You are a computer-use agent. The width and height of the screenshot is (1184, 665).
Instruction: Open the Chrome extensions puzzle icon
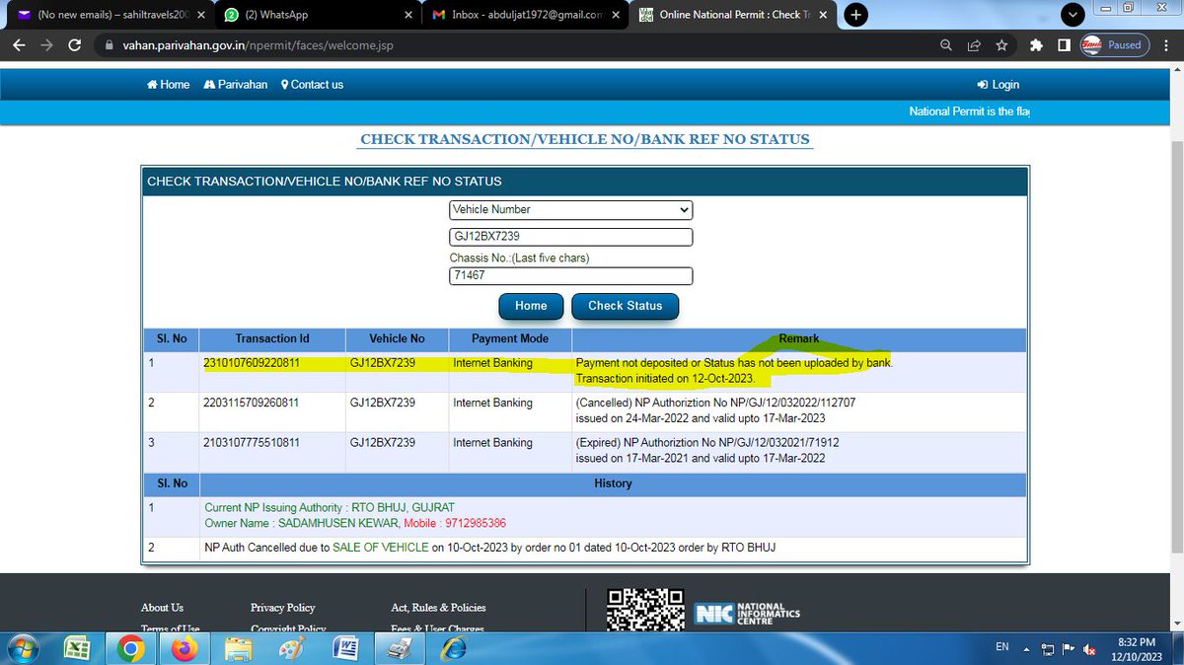point(1036,45)
